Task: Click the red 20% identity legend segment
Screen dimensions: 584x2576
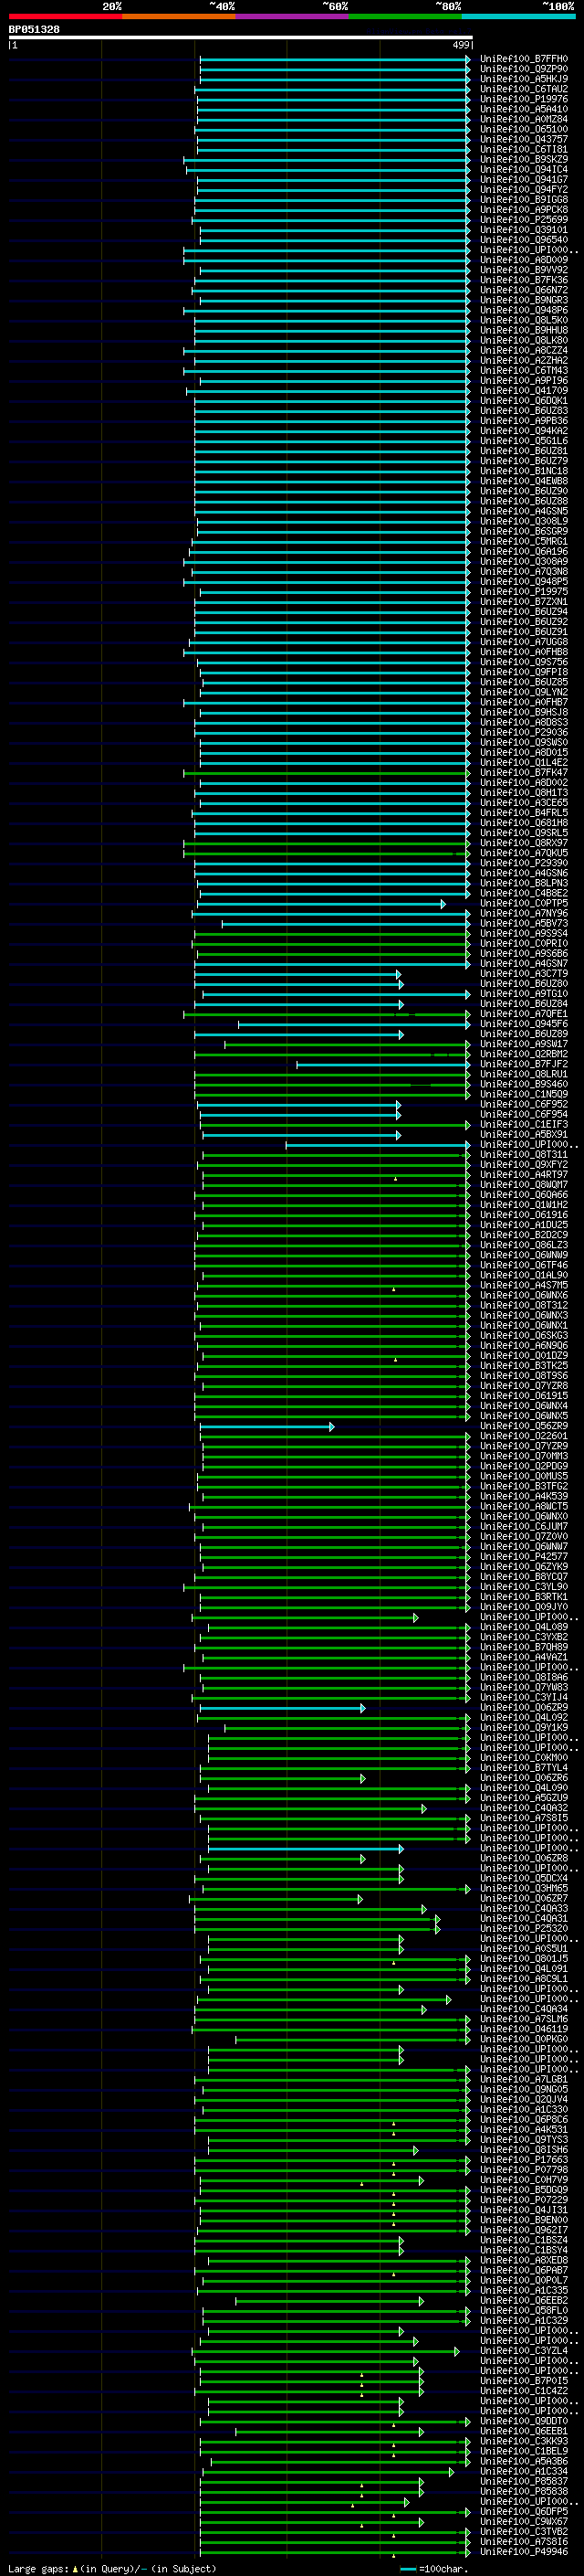Action: pyautogui.click(x=65, y=17)
